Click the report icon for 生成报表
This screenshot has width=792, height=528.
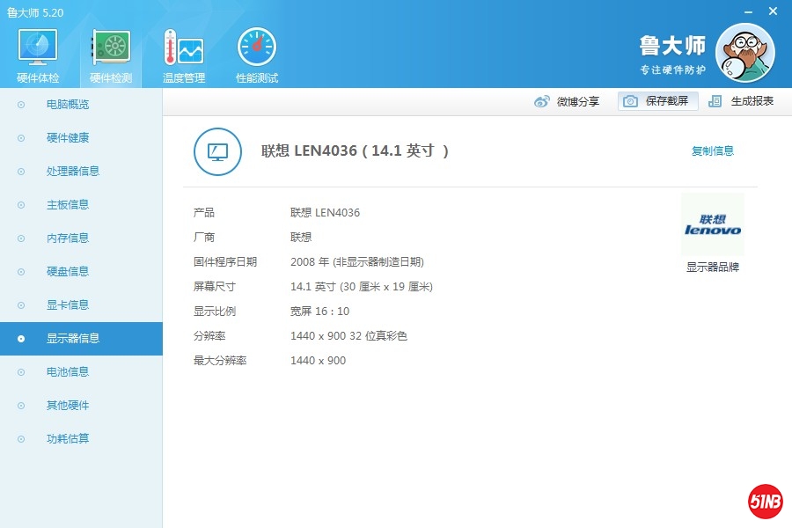click(x=715, y=101)
